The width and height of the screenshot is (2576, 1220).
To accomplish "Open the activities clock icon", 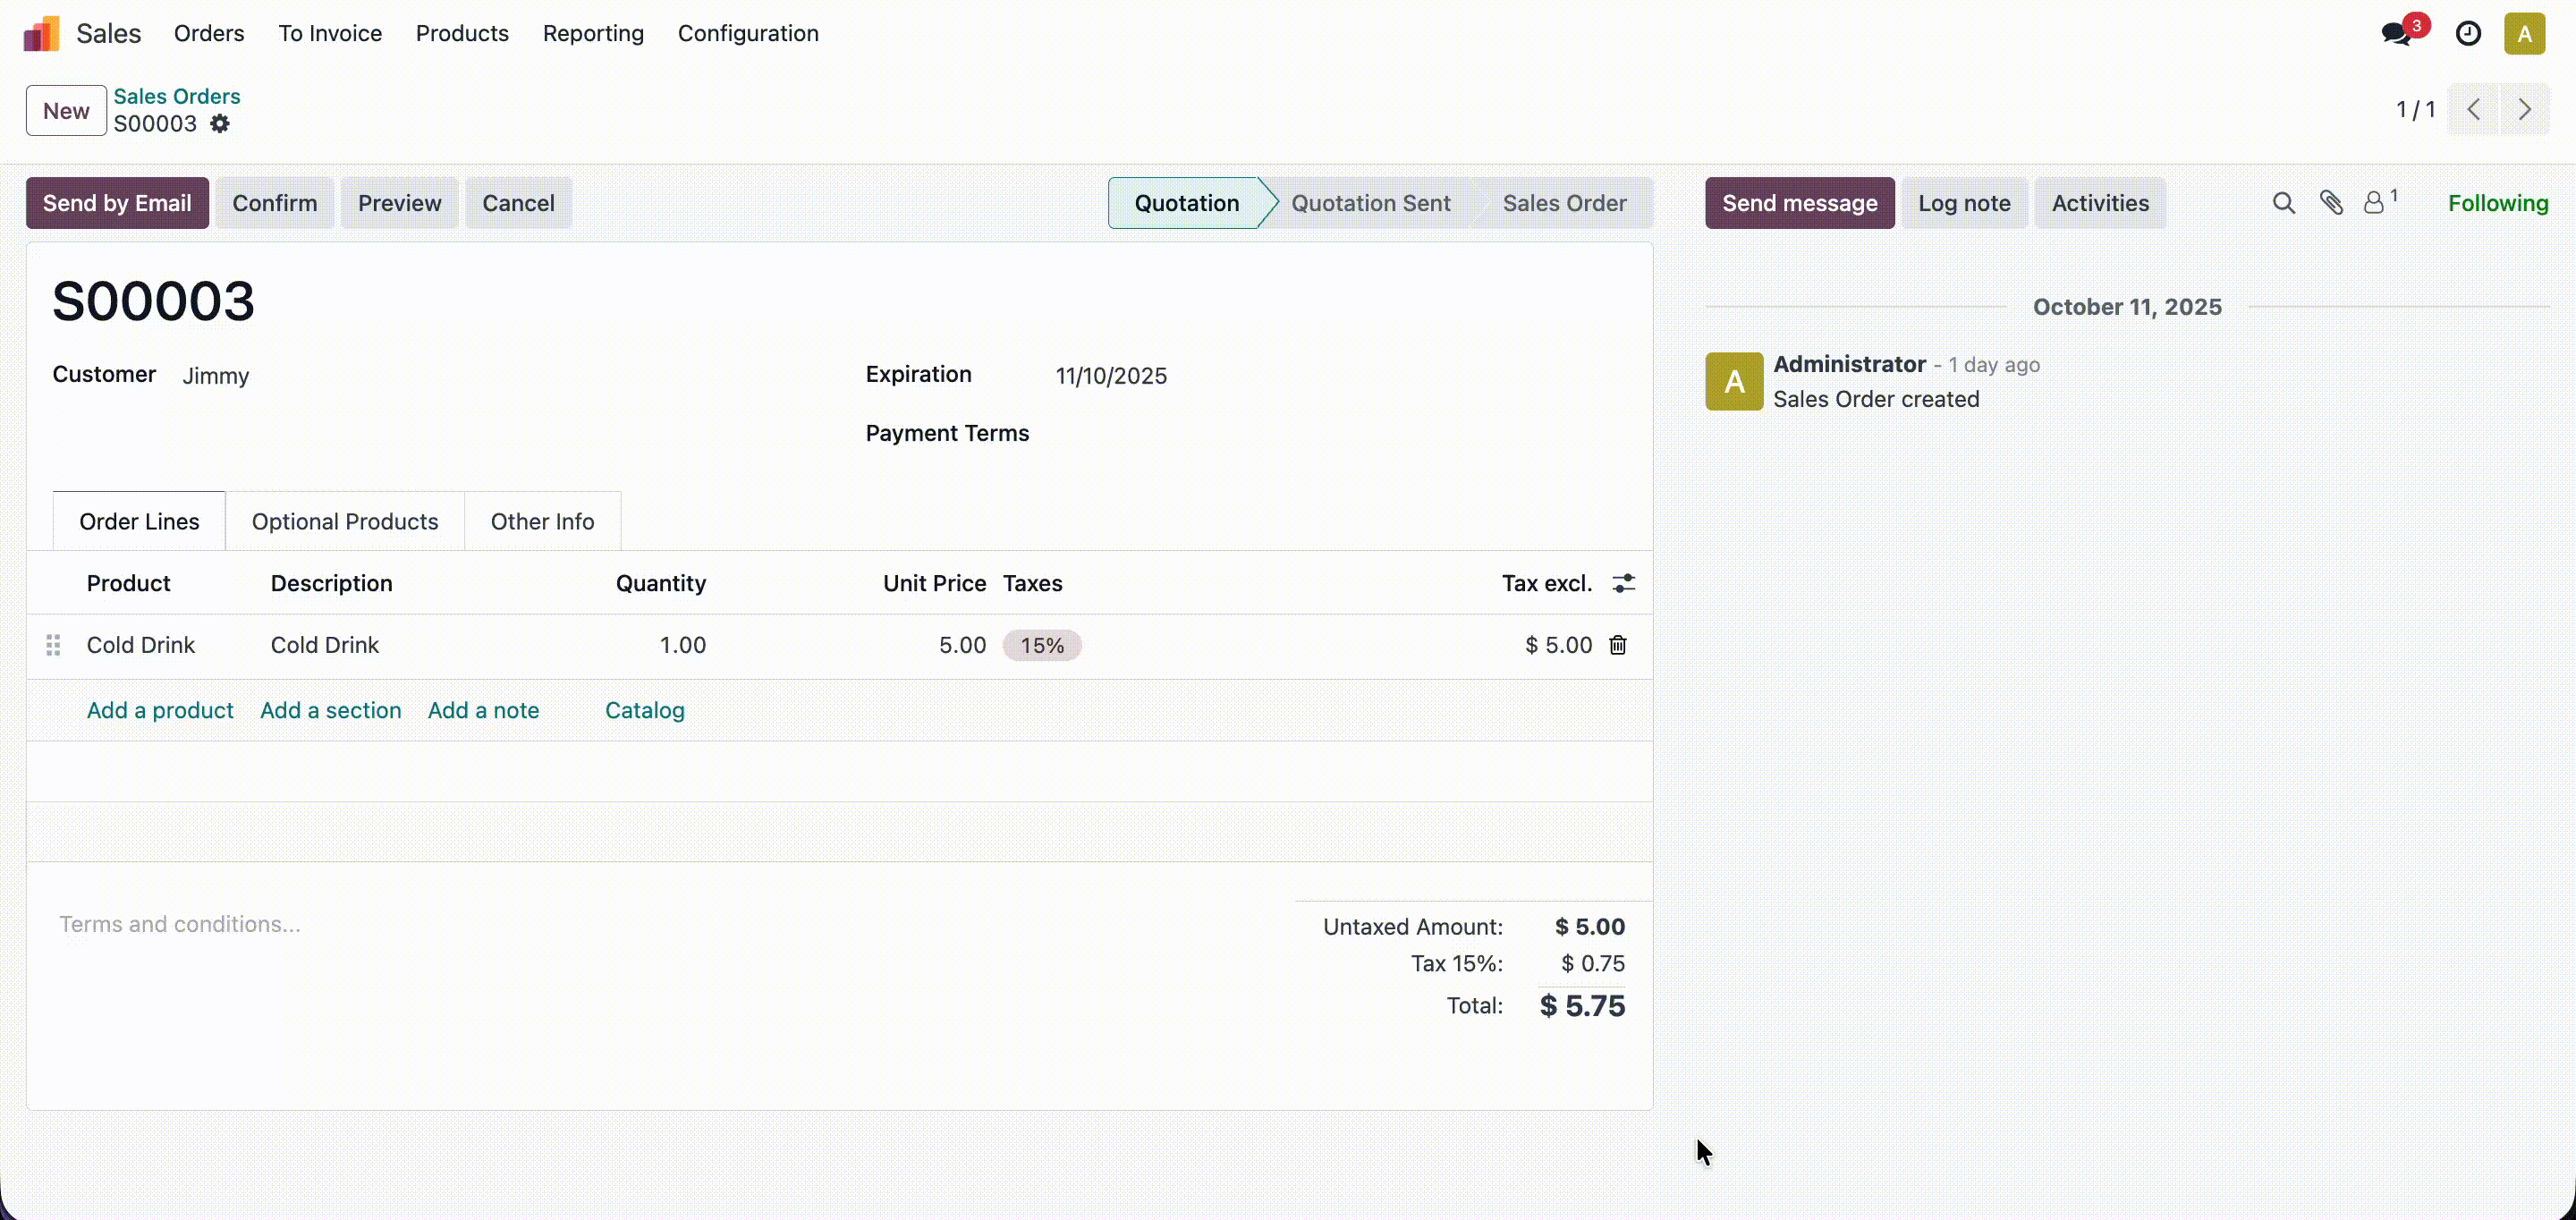I will [2468, 33].
